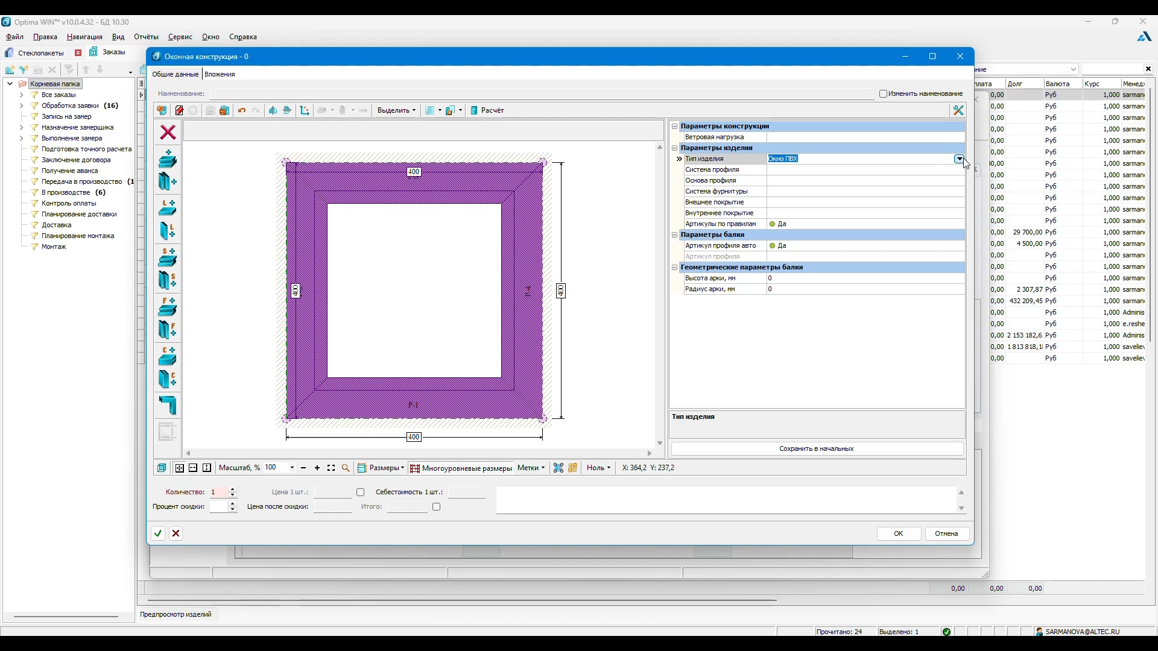1158x651 pixels.
Task: Click the fit-to-screen zoom icon
Action: (x=332, y=468)
